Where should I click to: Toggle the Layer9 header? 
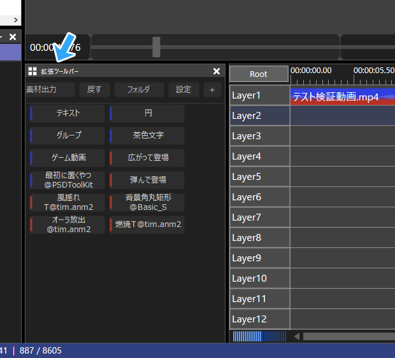[x=260, y=258]
